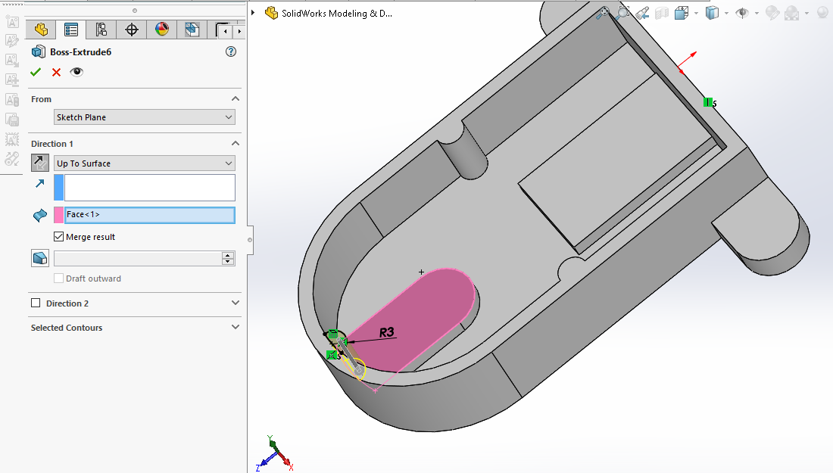The width and height of the screenshot is (833, 473).
Task: Click the Reverse Direction arrow button
Action: (40, 163)
